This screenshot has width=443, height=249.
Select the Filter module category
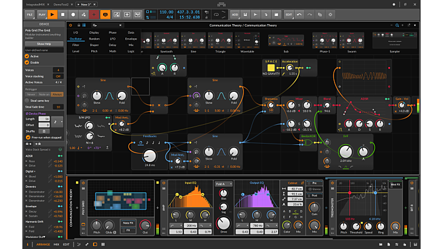click(76, 45)
